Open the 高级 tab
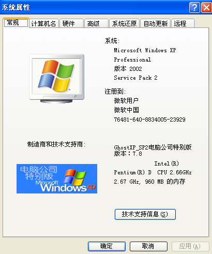Viewport: 212px width, 254px height. click(x=96, y=23)
